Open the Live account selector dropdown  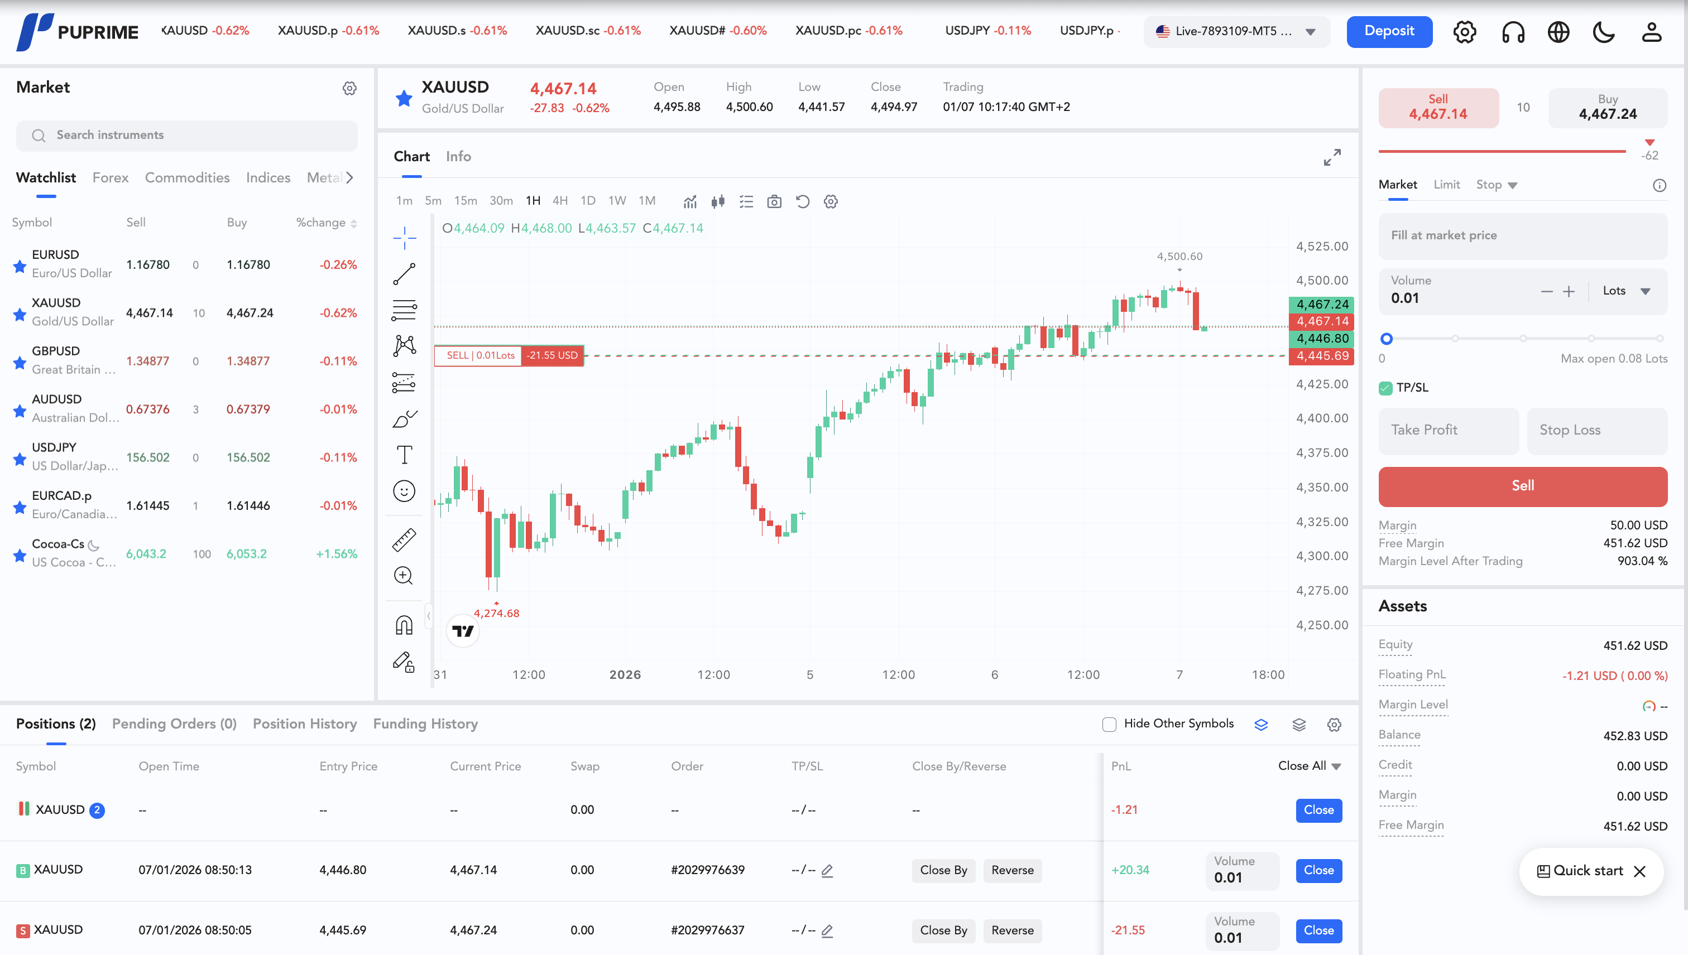click(1236, 31)
